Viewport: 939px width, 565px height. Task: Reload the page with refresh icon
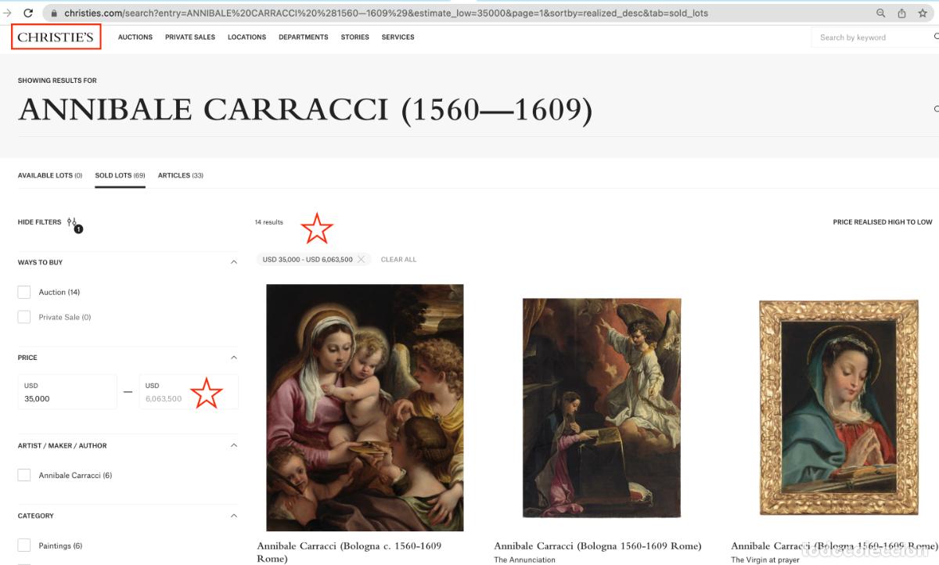click(x=28, y=13)
